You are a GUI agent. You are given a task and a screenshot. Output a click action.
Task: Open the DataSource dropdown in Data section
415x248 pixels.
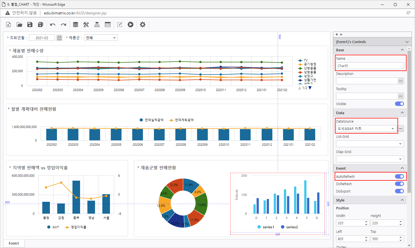pos(366,129)
